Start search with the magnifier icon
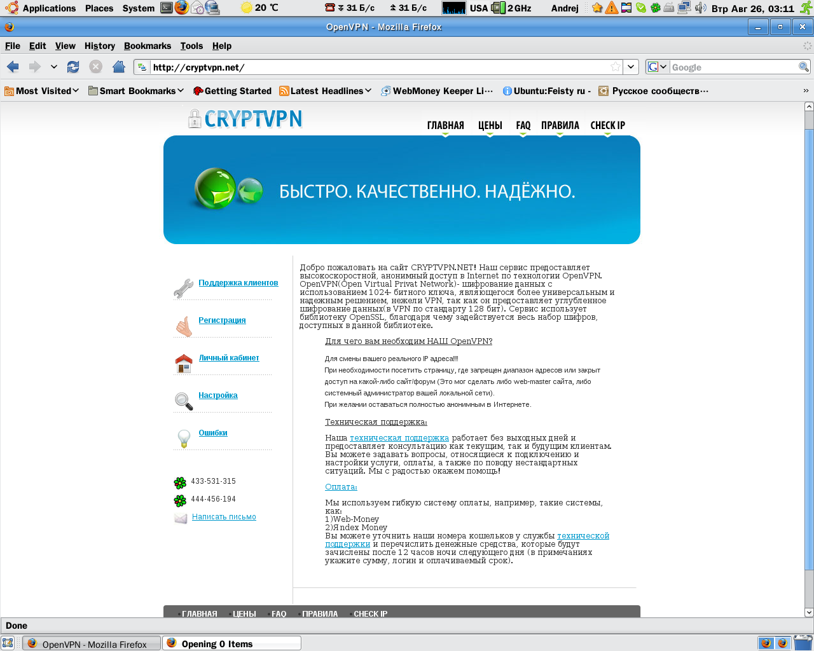 coord(804,67)
